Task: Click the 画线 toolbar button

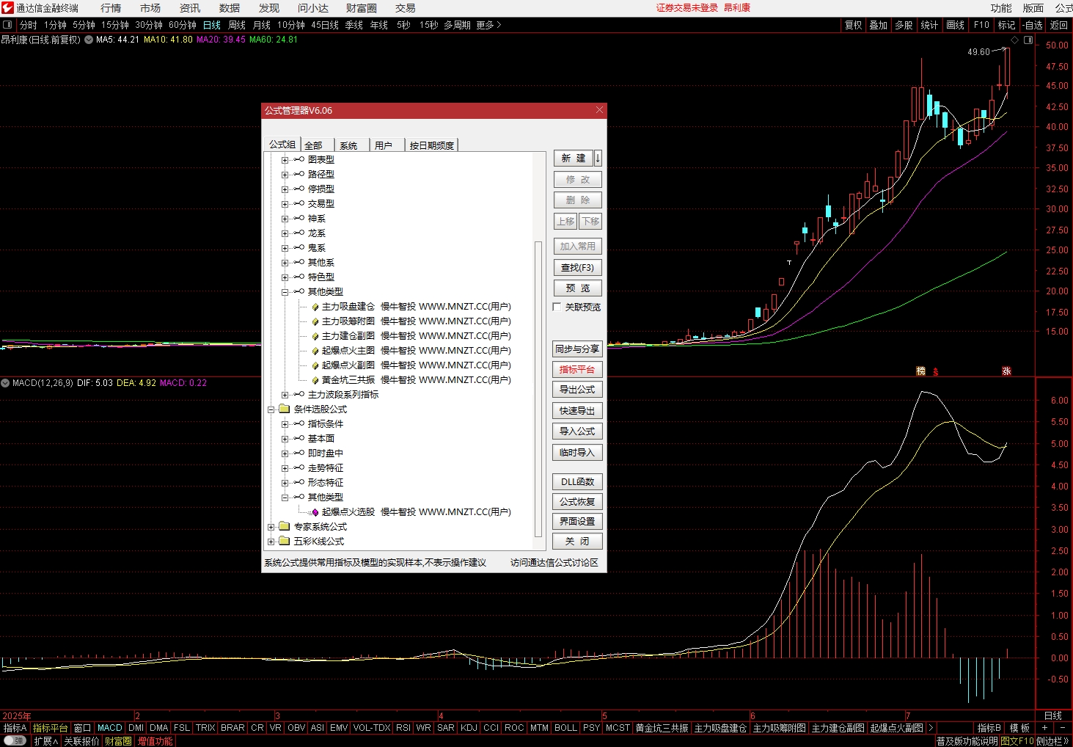Action: pyautogui.click(x=956, y=25)
